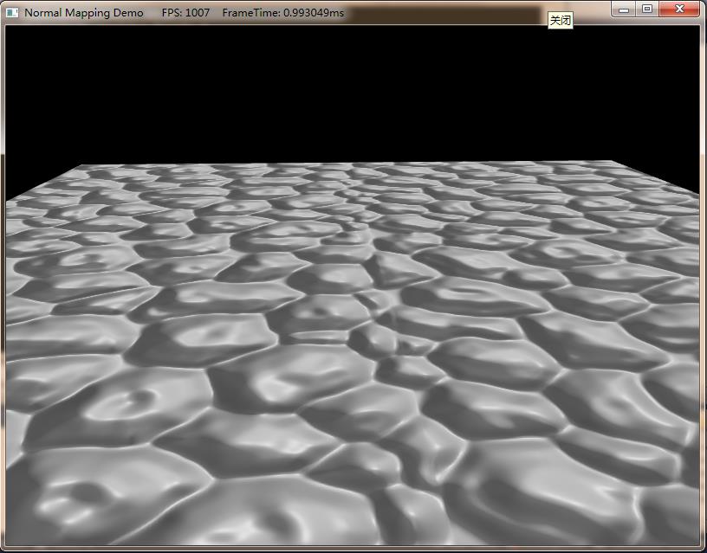Click the 关闭 tooltip label

(x=561, y=20)
